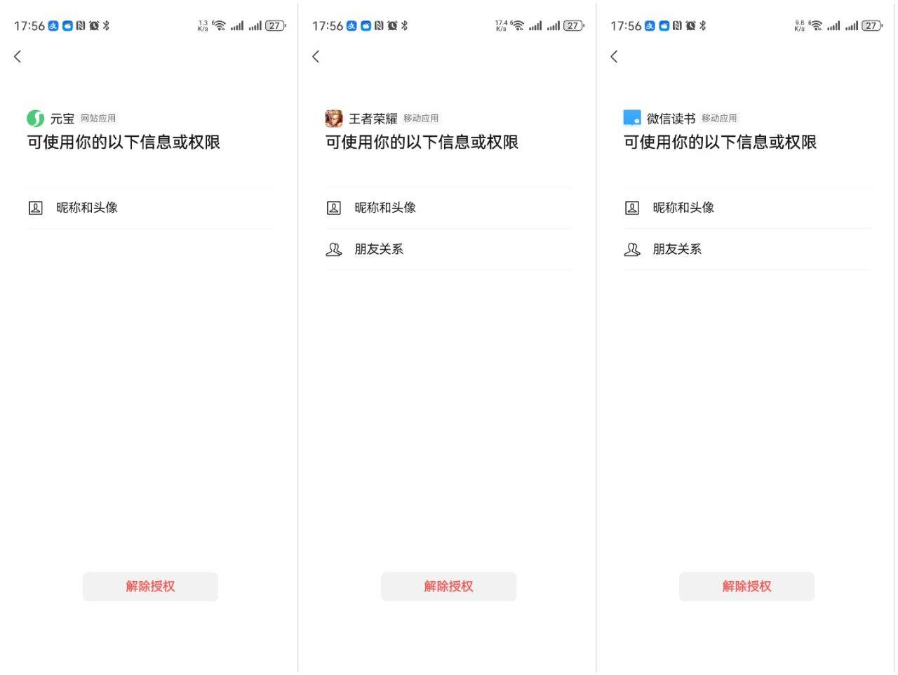
Task: Tap the 网站应用 tag next to 元宝
Action: pos(98,119)
